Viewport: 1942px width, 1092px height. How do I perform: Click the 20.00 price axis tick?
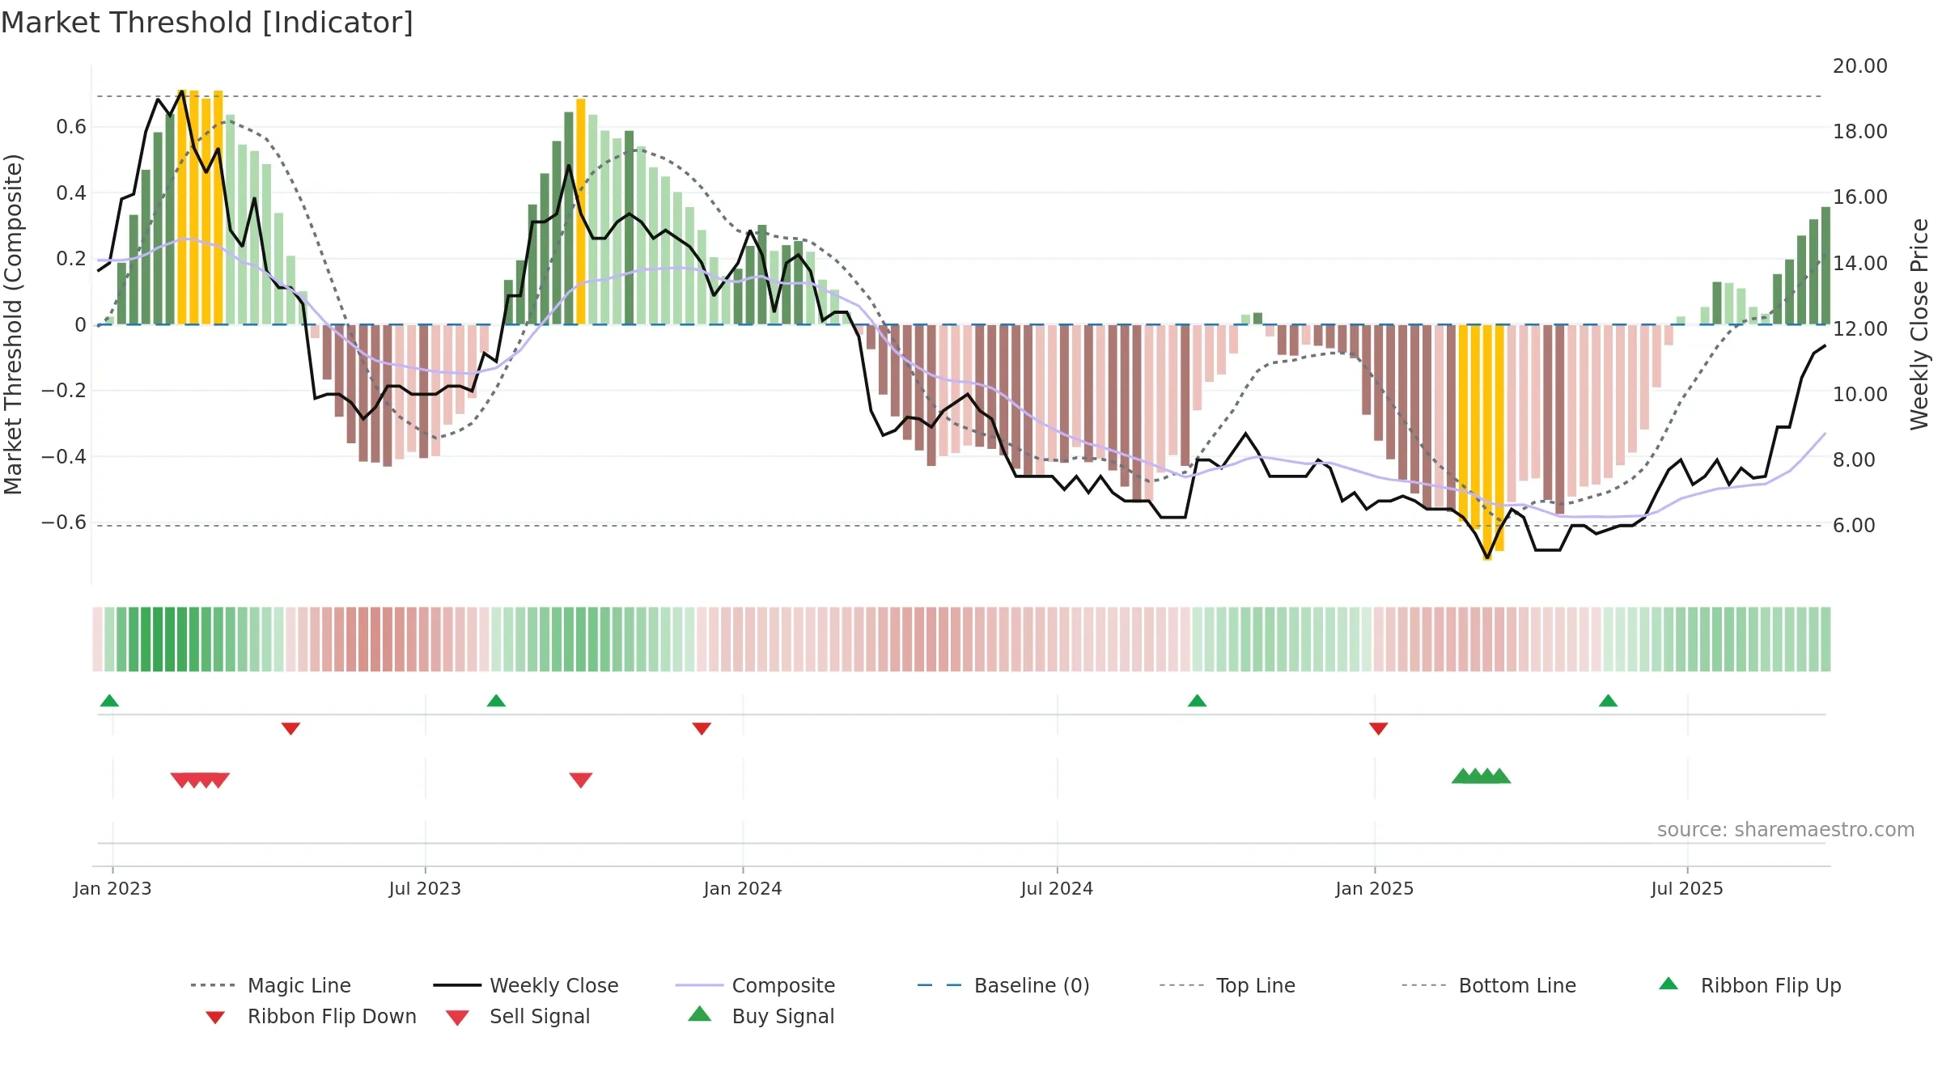(x=1860, y=66)
